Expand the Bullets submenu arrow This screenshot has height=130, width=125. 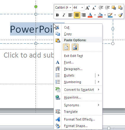tap(99, 75)
